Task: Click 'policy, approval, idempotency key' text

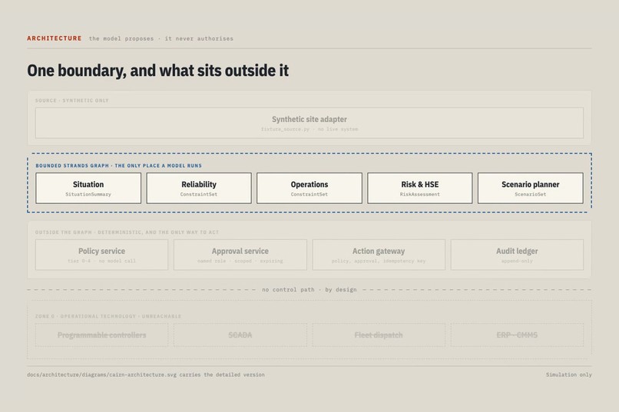Action: click(x=379, y=261)
